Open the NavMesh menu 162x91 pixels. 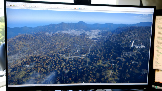(18, 4)
